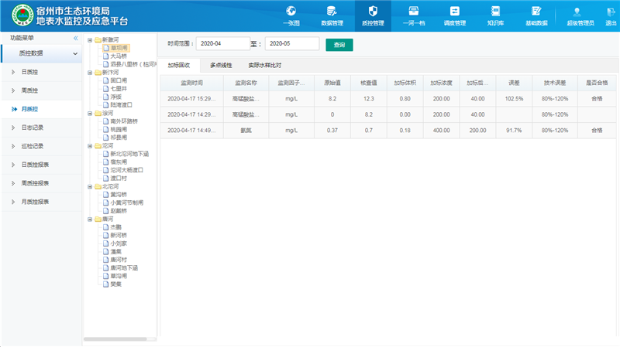Click the 唐河 folder icon
The width and height of the screenshot is (620, 347).
(98, 219)
